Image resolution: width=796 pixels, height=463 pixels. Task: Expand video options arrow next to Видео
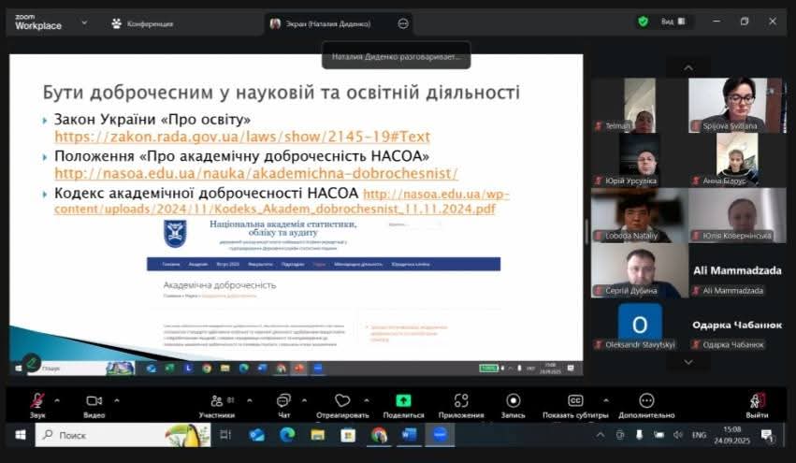pyautogui.click(x=115, y=399)
